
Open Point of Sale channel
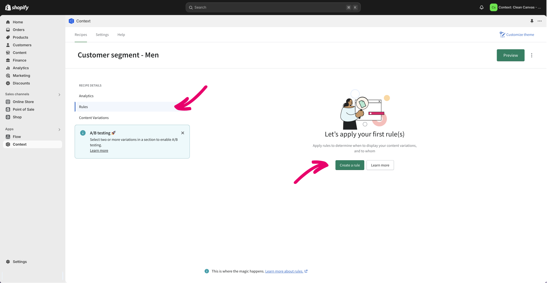(23, 109)
